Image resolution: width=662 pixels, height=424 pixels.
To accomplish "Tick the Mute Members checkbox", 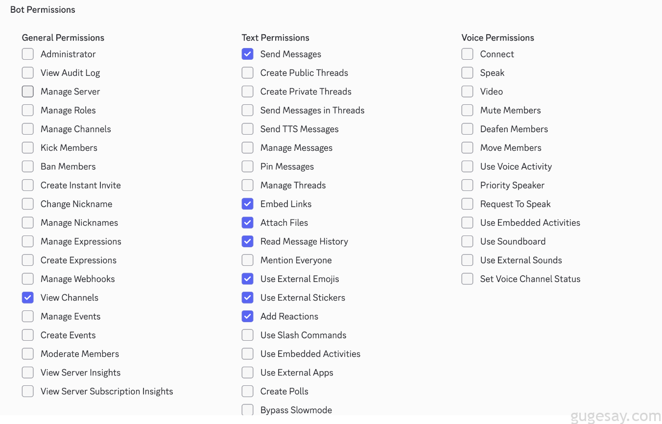I will 468,110.
